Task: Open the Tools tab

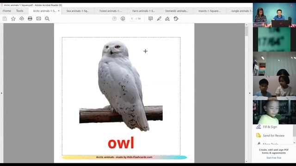Action: 19,11
